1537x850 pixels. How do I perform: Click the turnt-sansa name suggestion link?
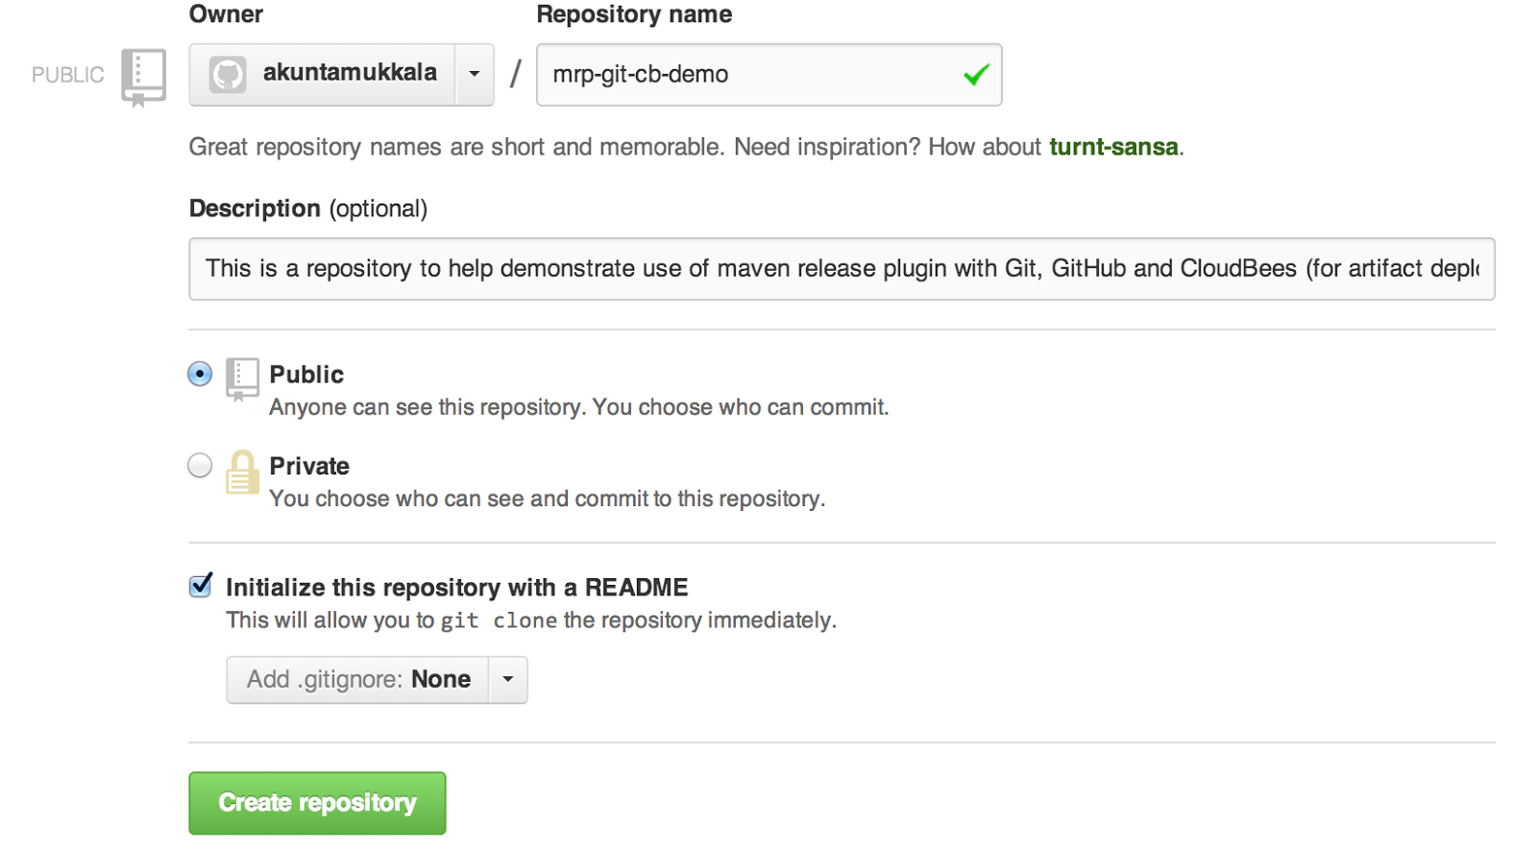tap(1113, 147)
